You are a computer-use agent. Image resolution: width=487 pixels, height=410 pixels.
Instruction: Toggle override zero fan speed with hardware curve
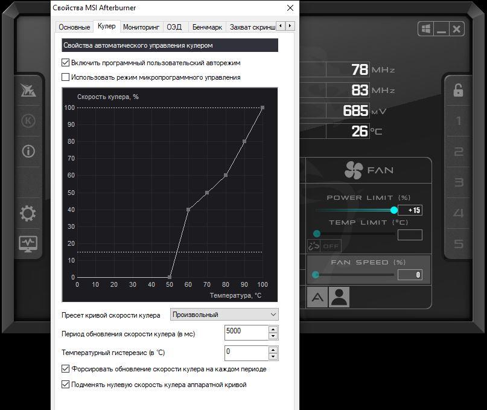click(66, 385)
